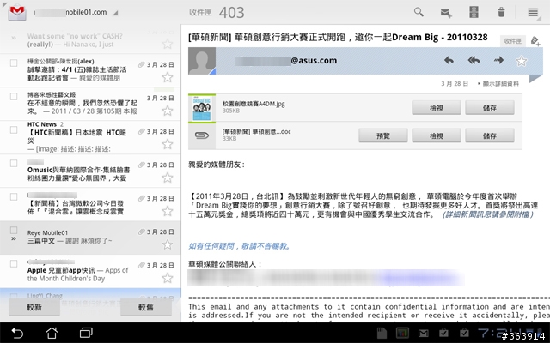Click 檢視 for the doc attachment
Screen dimensions: 550x343
pos(437,135)
